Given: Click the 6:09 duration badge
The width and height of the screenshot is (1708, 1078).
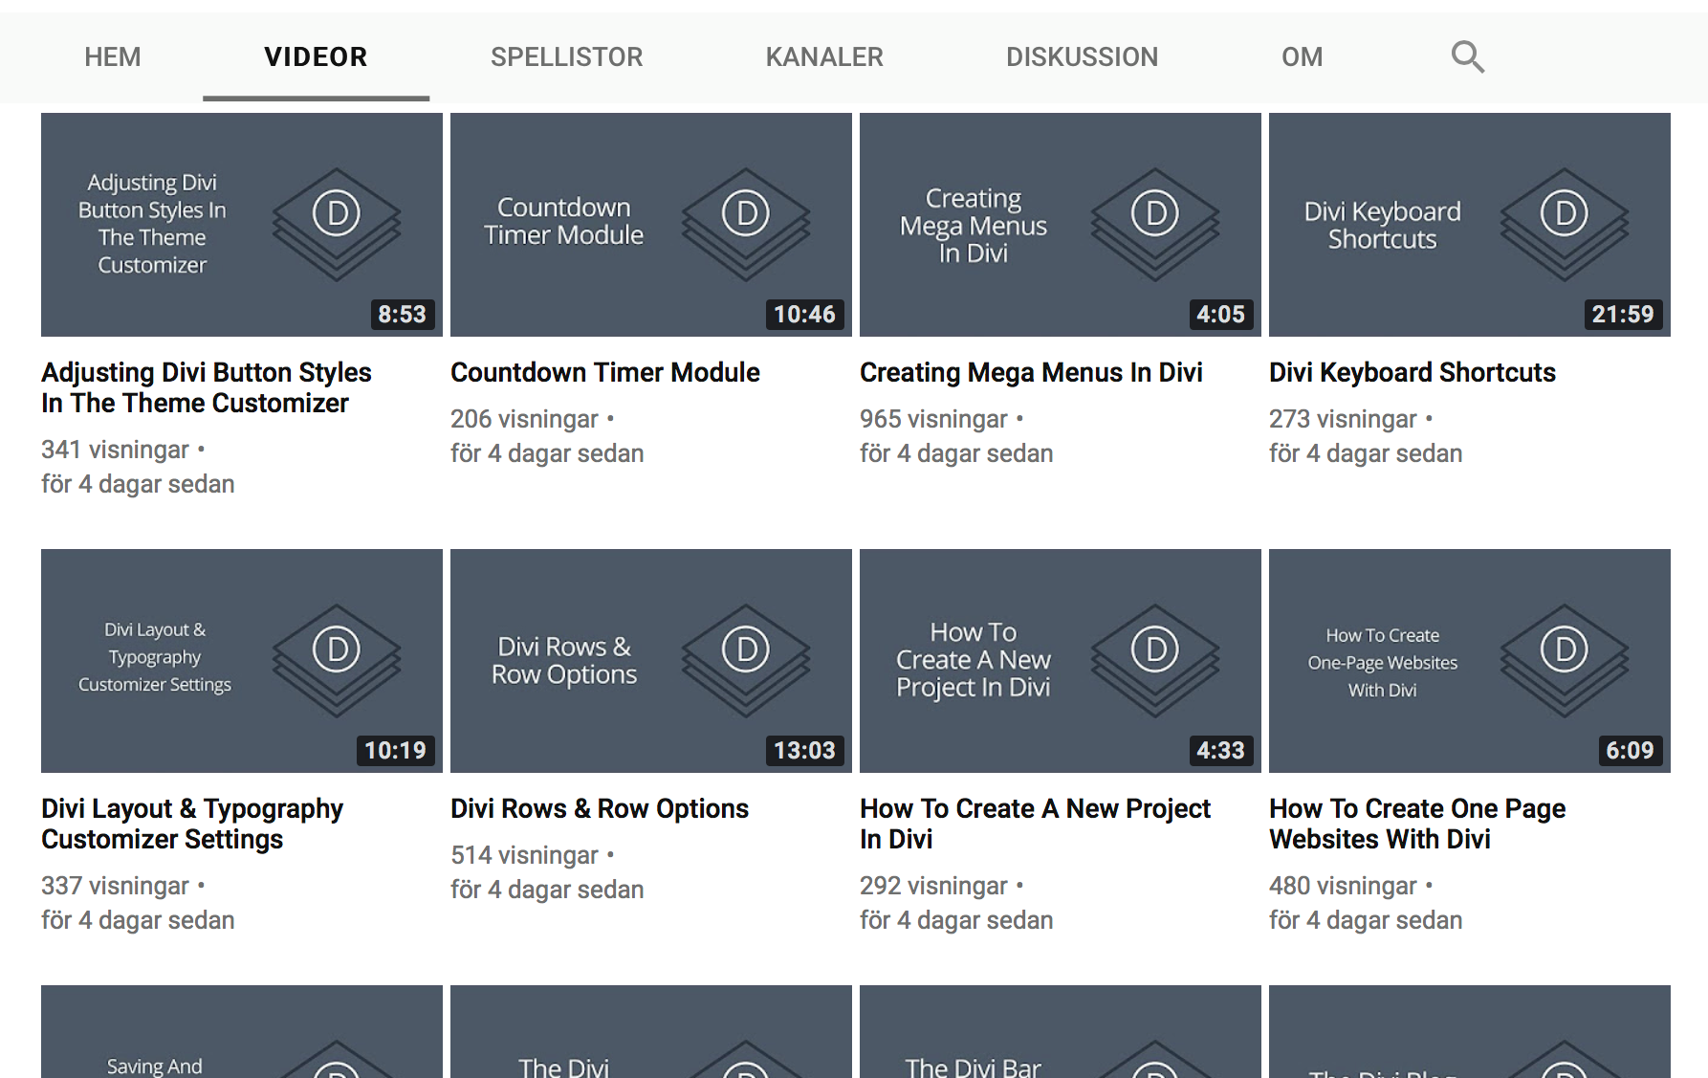Looking at the screenshot, I should pos(1630,751).
